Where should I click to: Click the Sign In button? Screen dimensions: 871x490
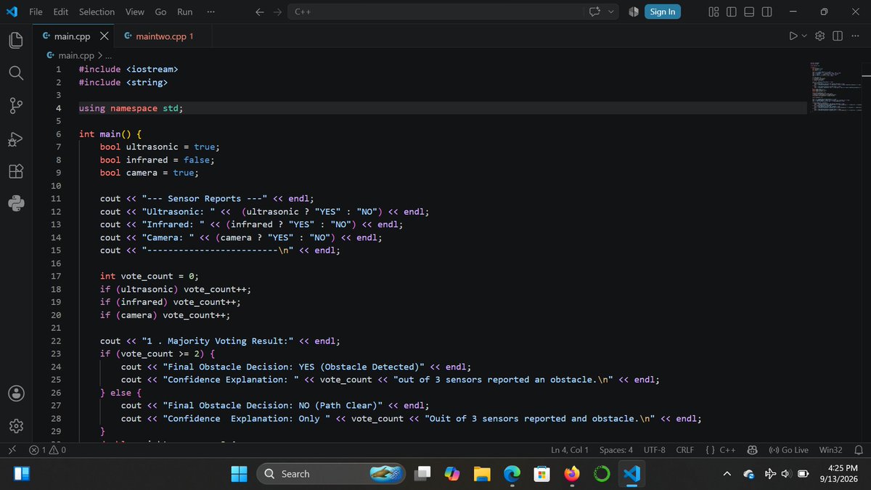pyautogui.click(x=662, y=12)
